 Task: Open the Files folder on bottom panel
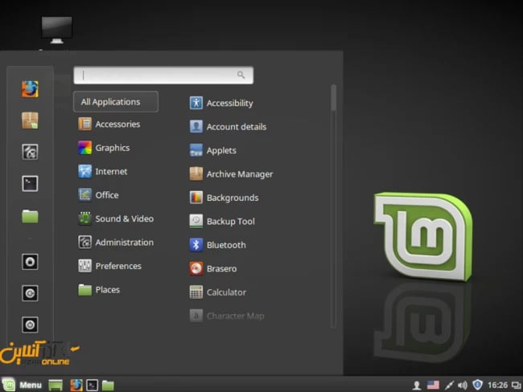[108, 386]
